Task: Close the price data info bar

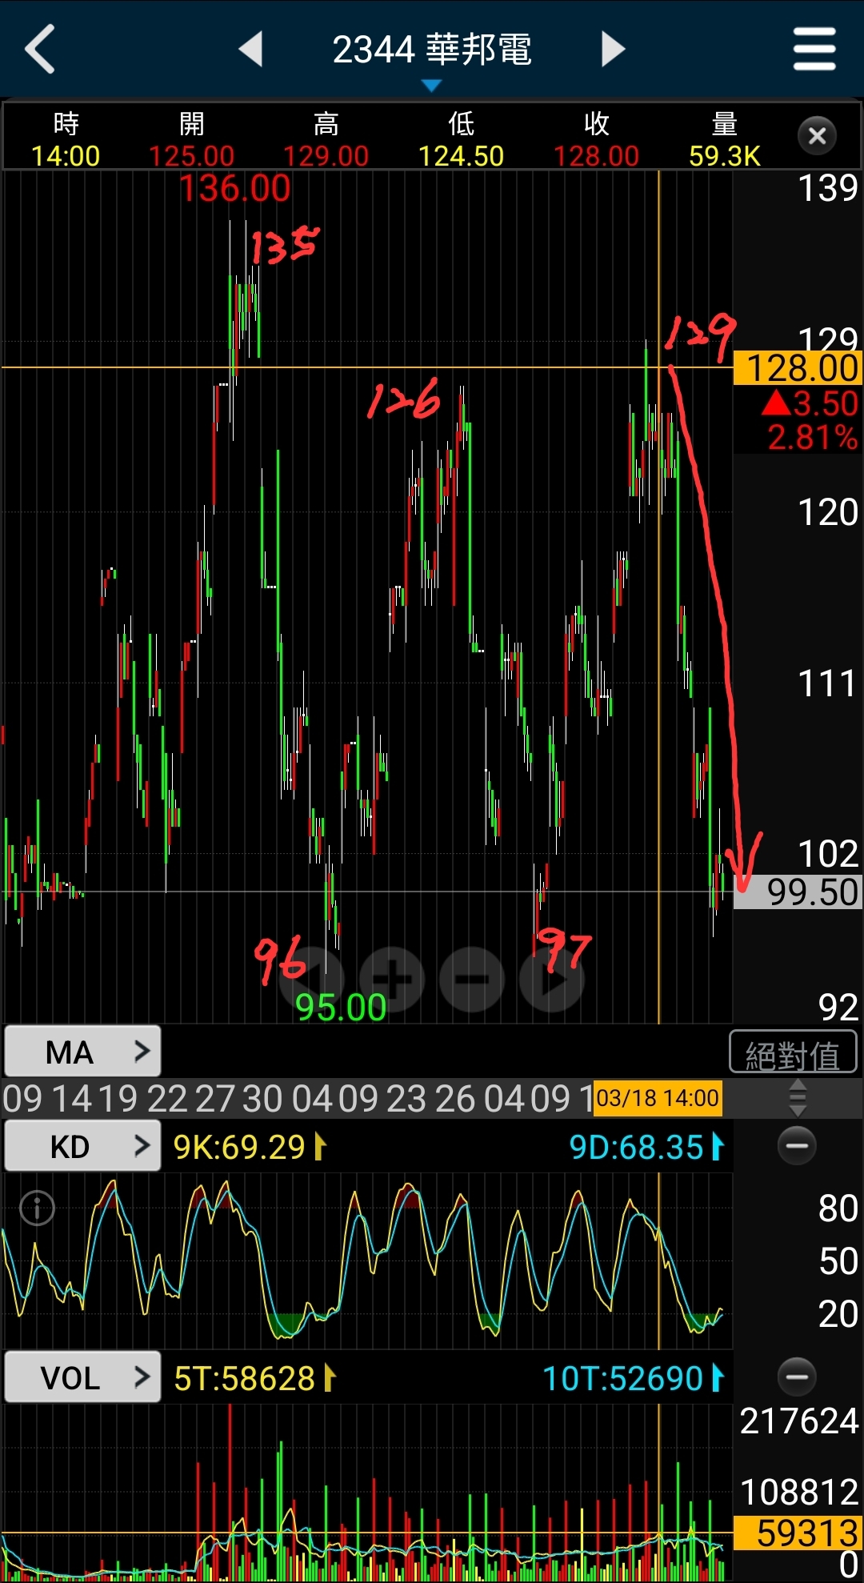Action: (817, 136)
